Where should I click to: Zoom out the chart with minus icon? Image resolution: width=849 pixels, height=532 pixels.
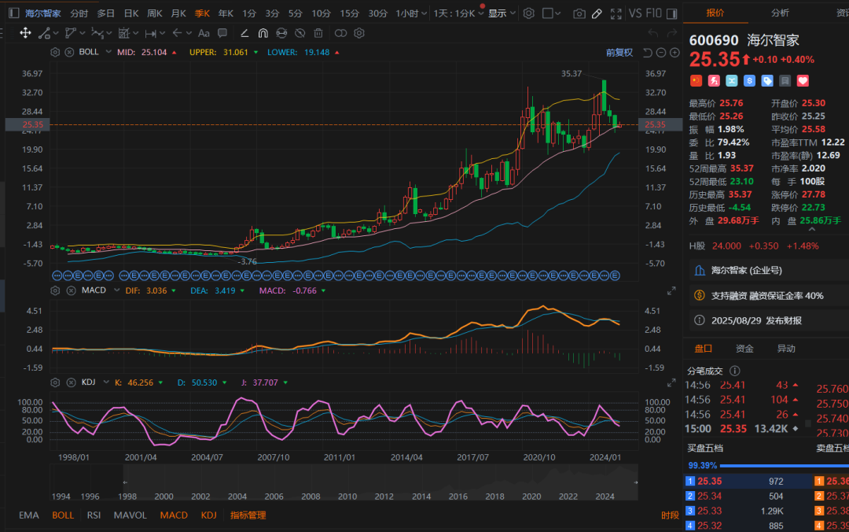click(661, 53)
